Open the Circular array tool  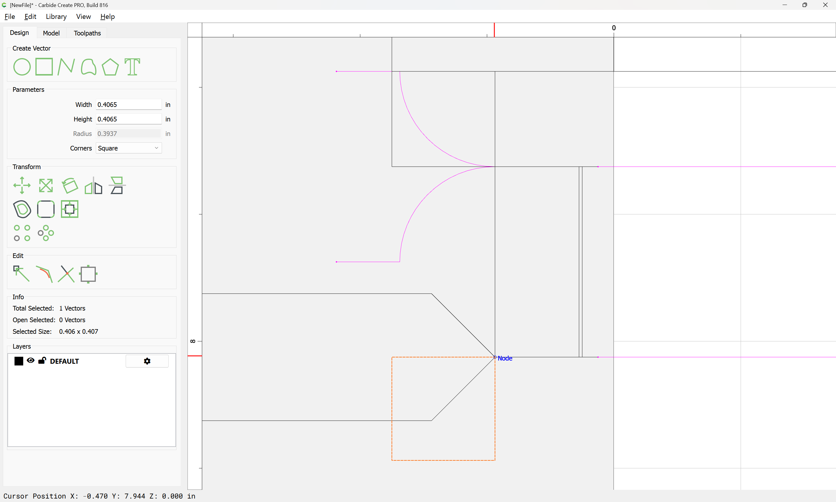tap(46, 233)
